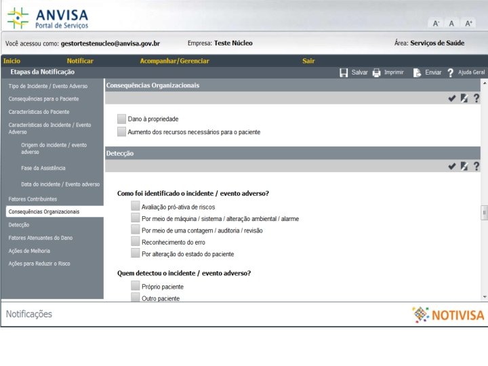Viewport: 488px width, 366px height.
Task: Click the Salvar floppy disk icon
Action: coord(344,73)
